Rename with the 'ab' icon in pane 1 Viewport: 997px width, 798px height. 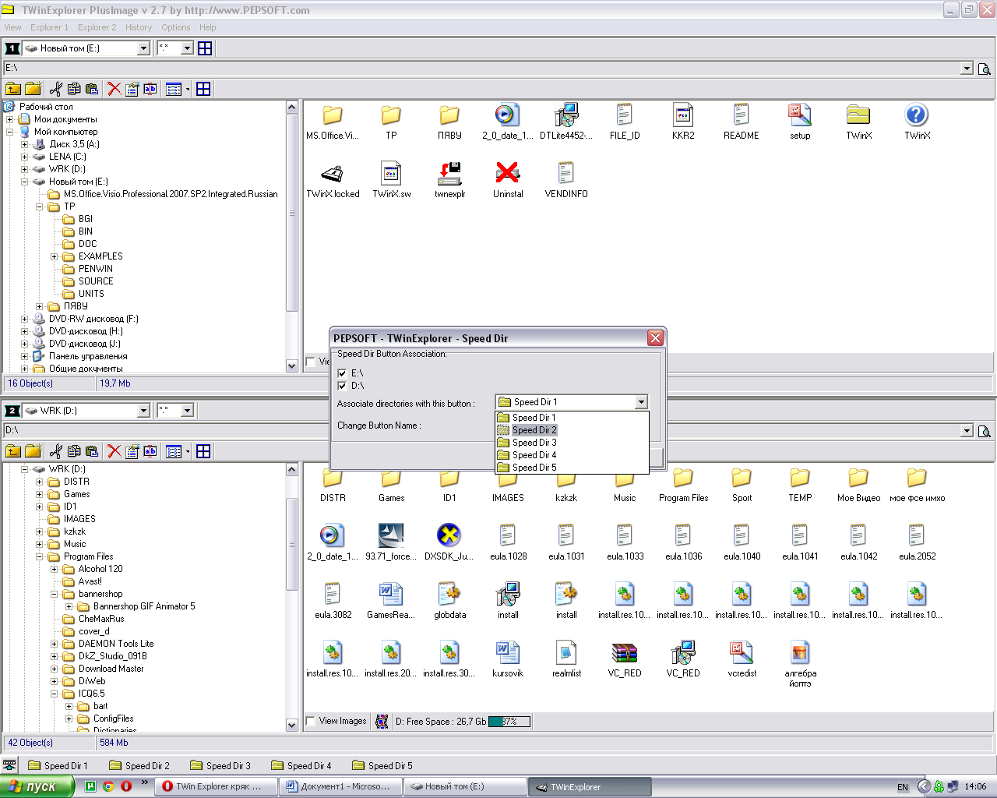pos(150,89)
